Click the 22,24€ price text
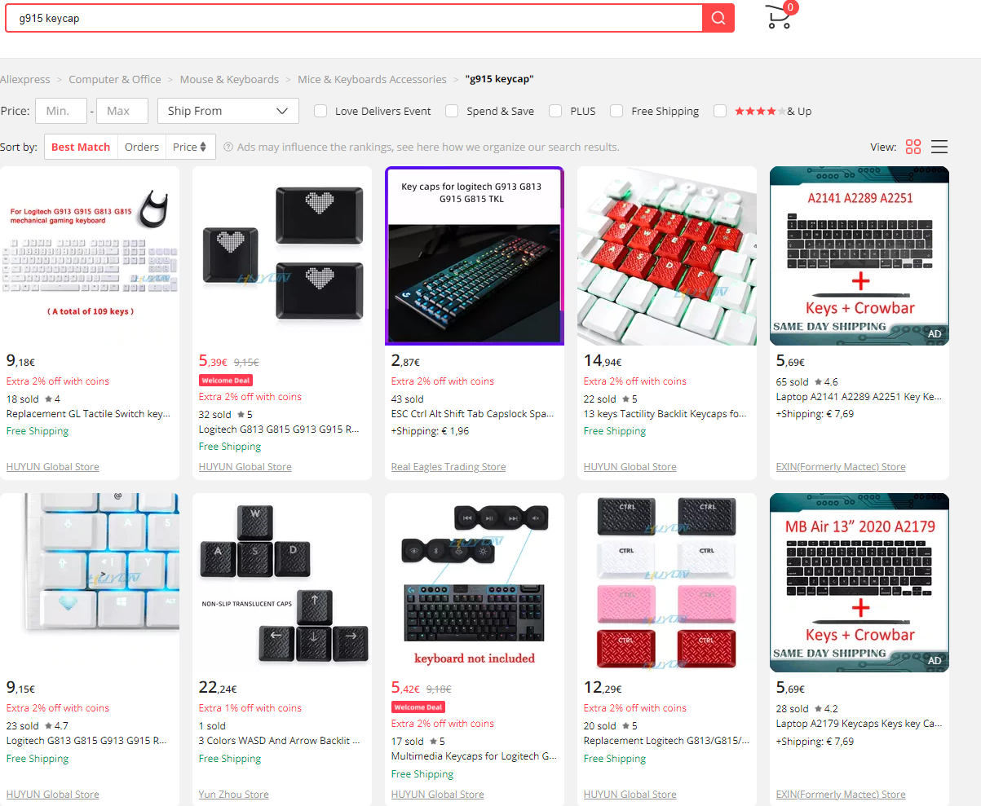The height and width of the screenshot is (806, 981). 218,688
